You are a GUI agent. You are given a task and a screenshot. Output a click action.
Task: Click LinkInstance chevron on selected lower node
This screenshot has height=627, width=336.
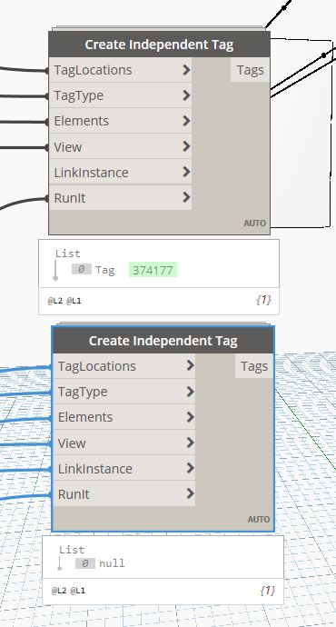190,468
